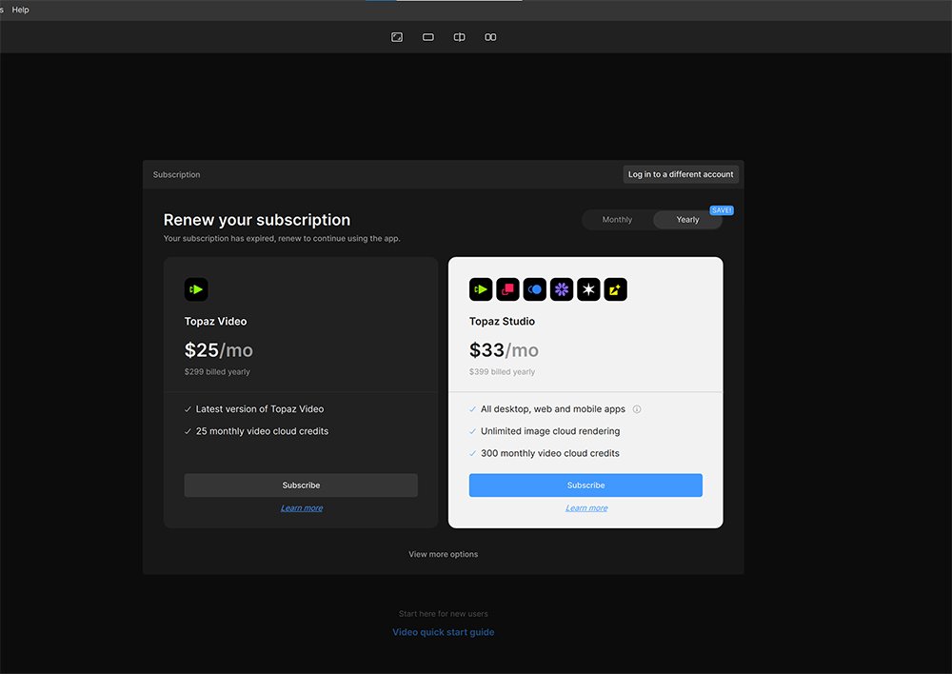Open the Video quick start guide link
952x693 pixels.
[443, 632]
